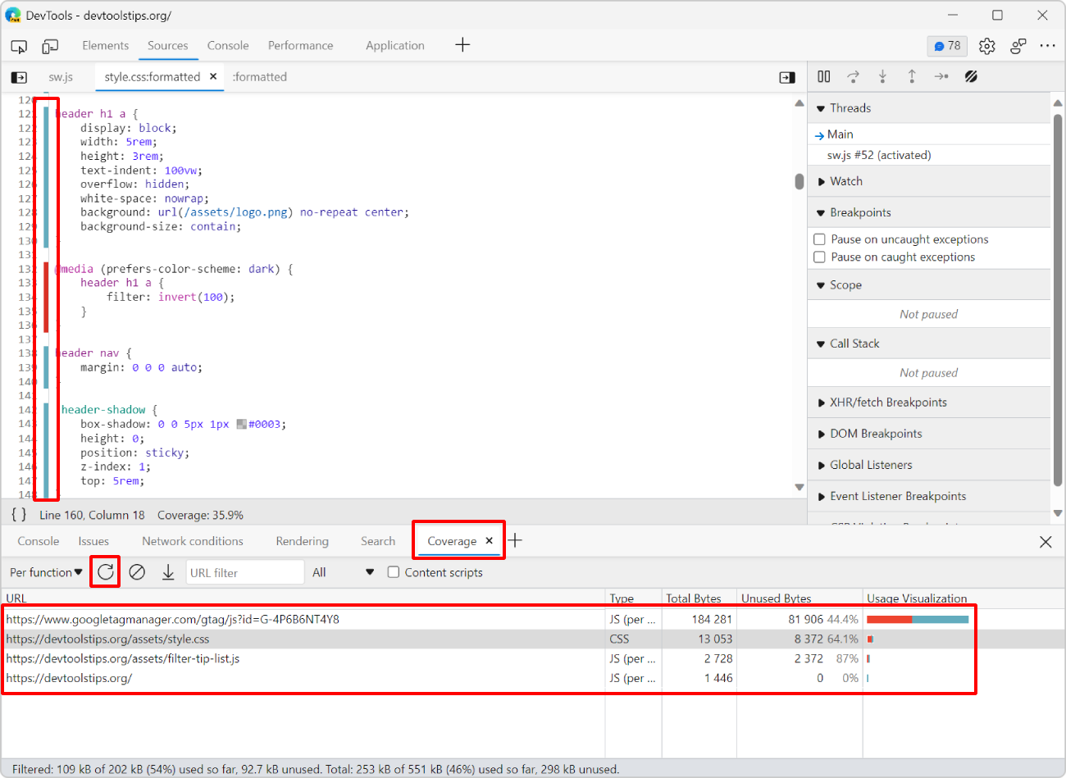This screenshot has width=1066, height=778.
Task: Click the Step into next function call icon
Action: coord(882,76)
